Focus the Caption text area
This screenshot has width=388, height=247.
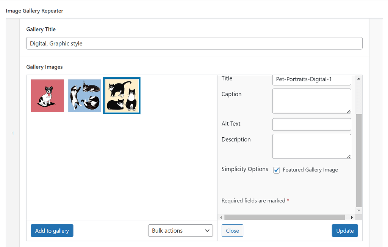[311, 101]
